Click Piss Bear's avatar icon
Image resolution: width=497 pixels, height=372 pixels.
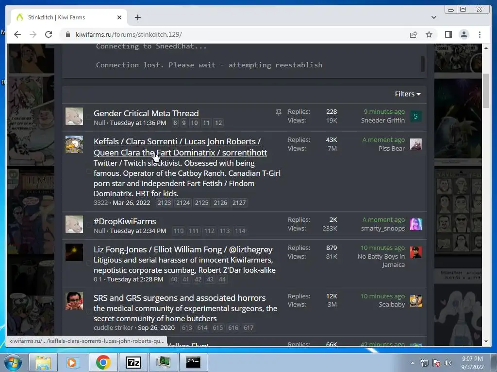click(x=415, y=144)
